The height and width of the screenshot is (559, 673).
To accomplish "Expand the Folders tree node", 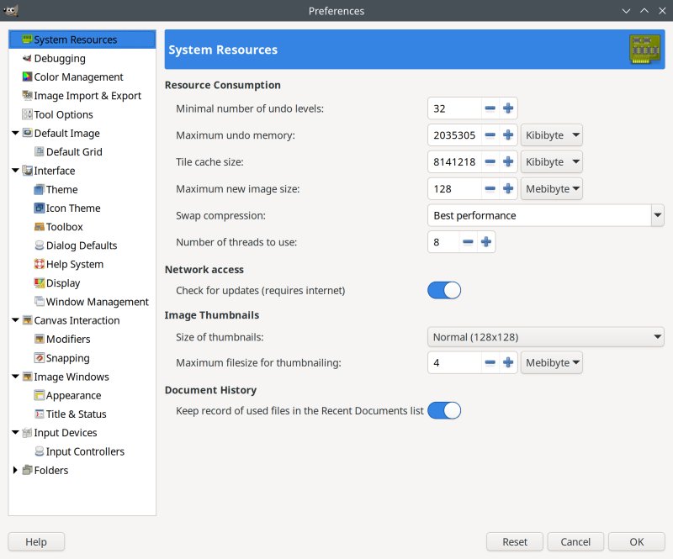I will 15,470.
